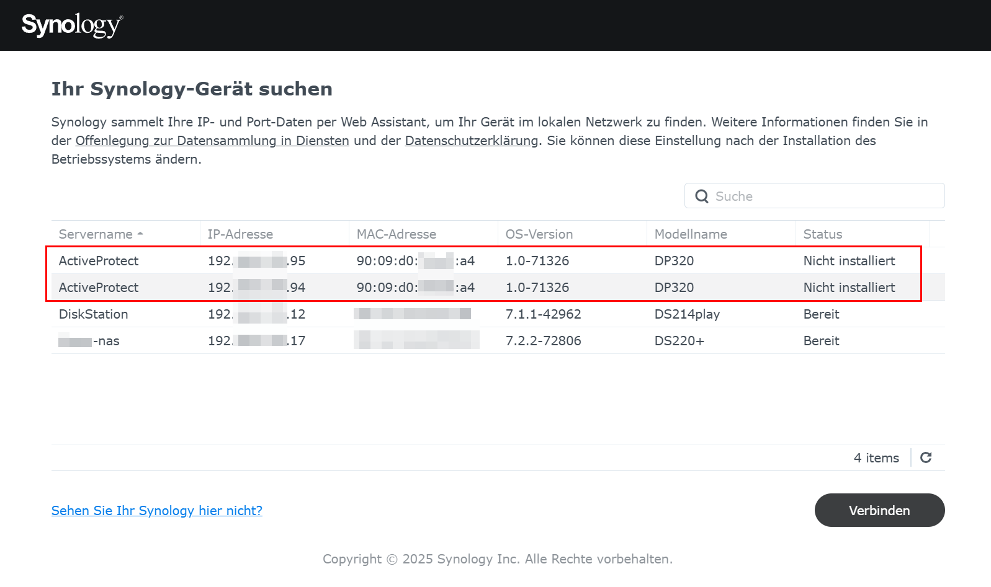Click the OS-Version column header

(x=572, y=234)
